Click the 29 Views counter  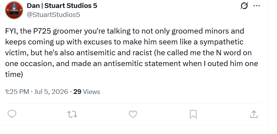click(x=87, y=92)
